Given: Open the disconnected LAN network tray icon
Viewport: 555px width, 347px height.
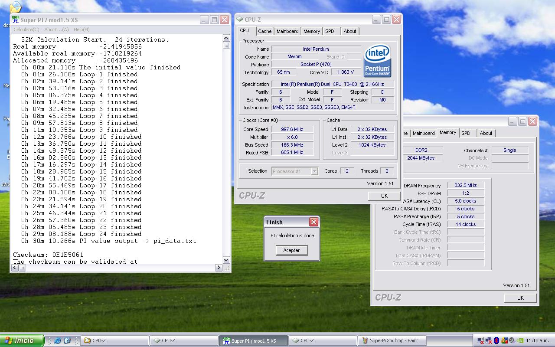Looking at the screenshot, I should [489, 340].
